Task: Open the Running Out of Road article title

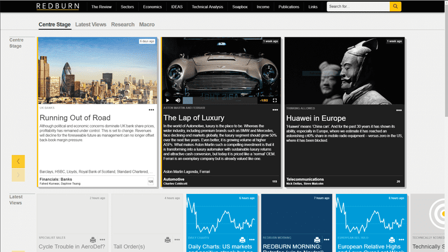Action: (75, 118)
